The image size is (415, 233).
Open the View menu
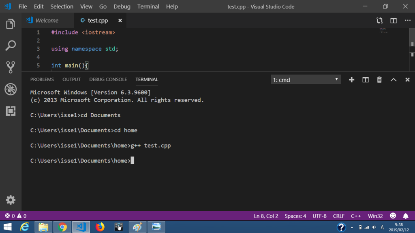pyautogui.click(x=86, y=6)
